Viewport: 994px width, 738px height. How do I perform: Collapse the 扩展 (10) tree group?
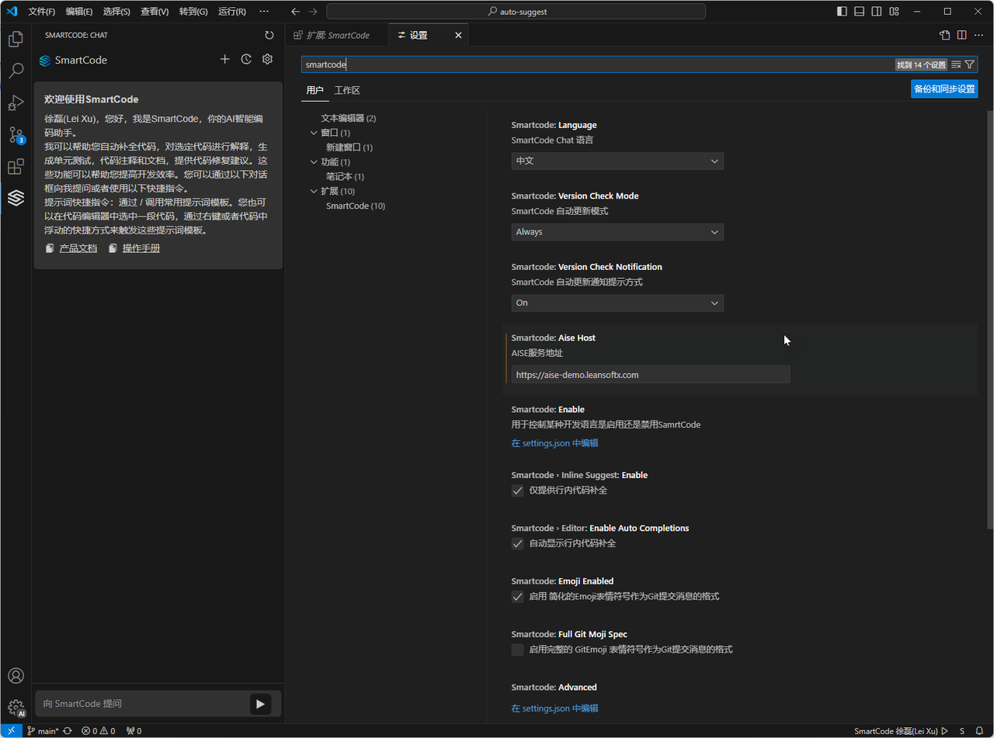coord(314,191)
